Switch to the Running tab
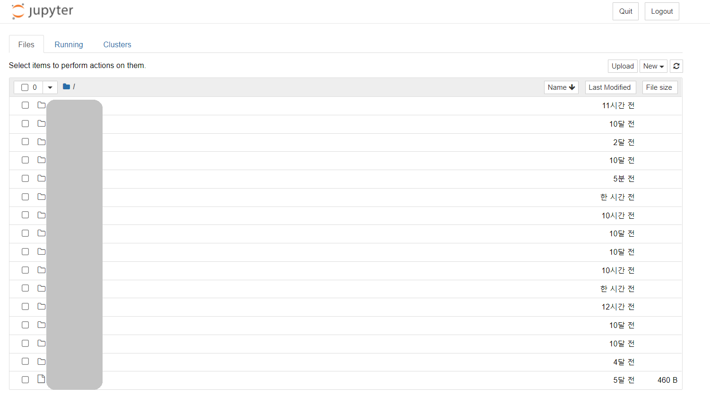This screenshot has width=710, height=396. 69,44
